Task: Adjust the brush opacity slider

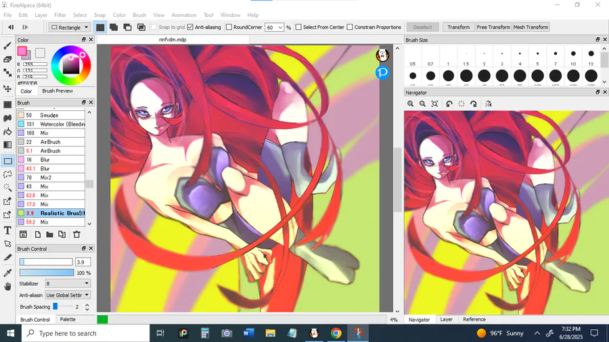Action: (47, 273)
